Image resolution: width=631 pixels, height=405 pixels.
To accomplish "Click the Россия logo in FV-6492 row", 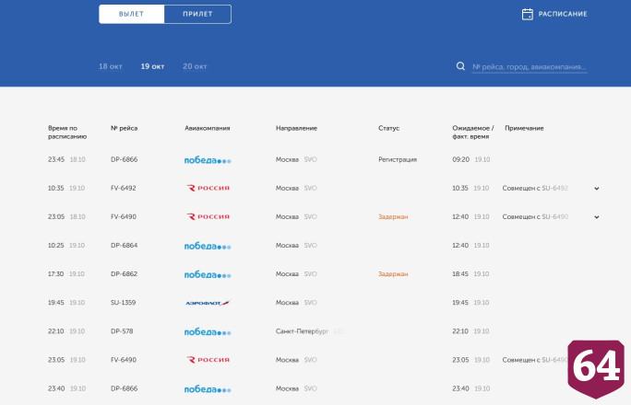I will (208, 188).
